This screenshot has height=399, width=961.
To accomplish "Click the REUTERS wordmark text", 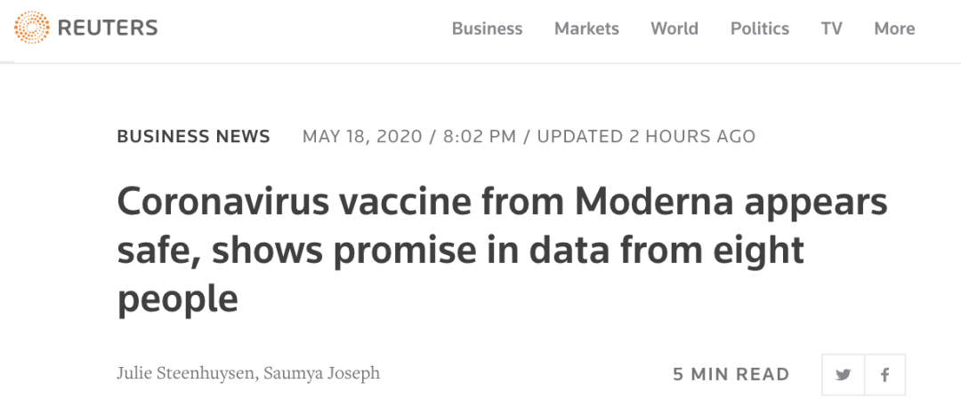I will (107, 28).
